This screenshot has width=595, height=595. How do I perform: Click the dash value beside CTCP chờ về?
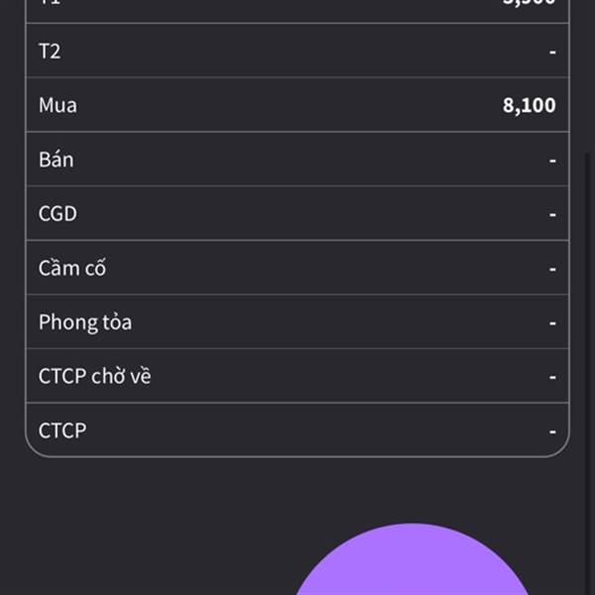point(552,377)
